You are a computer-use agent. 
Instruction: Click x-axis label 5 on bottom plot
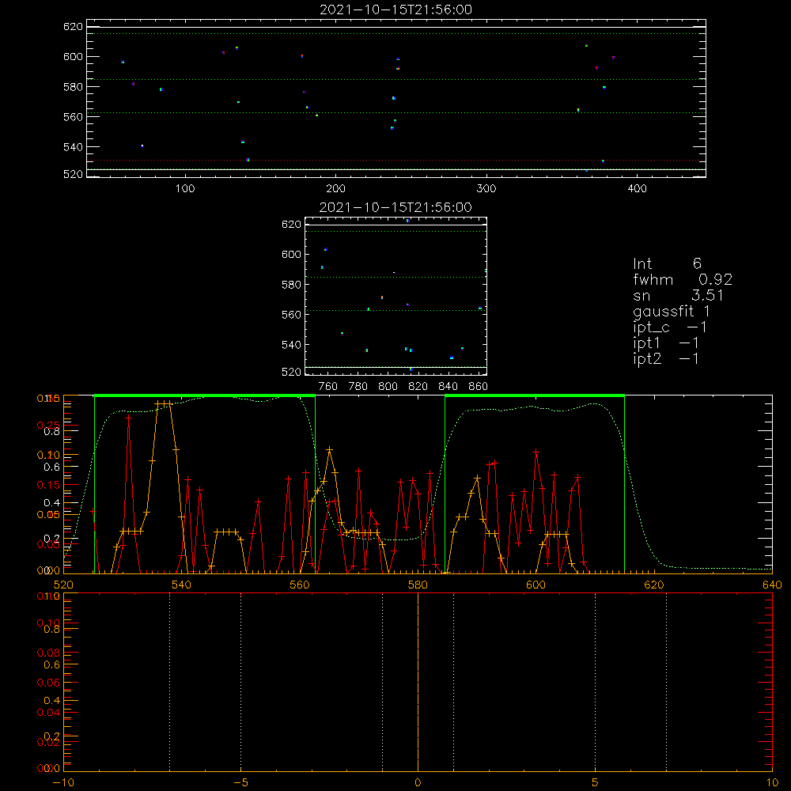point(596,783)
